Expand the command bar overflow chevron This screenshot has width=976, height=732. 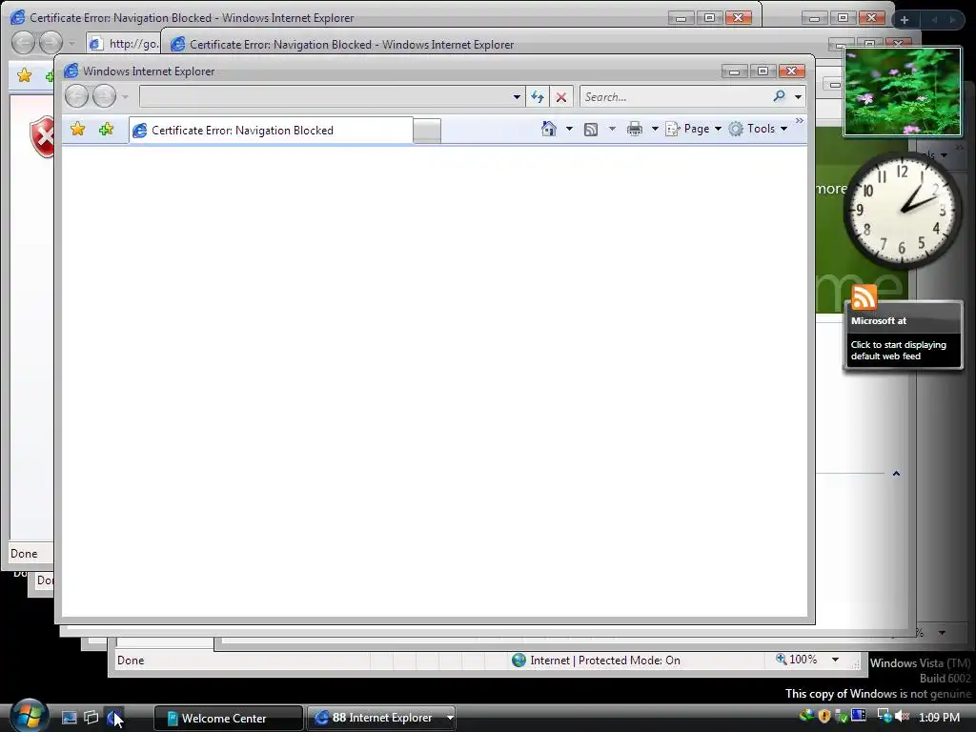[x=800, y=120]
